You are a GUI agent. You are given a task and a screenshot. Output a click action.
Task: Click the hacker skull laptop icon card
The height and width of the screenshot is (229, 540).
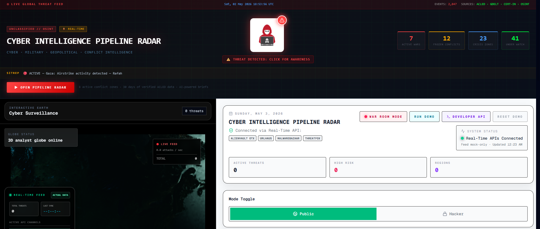point(267,35)
